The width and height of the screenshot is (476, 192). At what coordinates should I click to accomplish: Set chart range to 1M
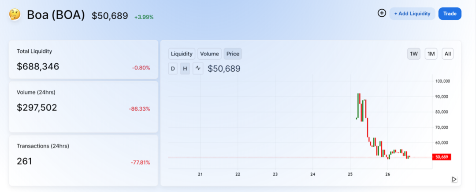431,54
